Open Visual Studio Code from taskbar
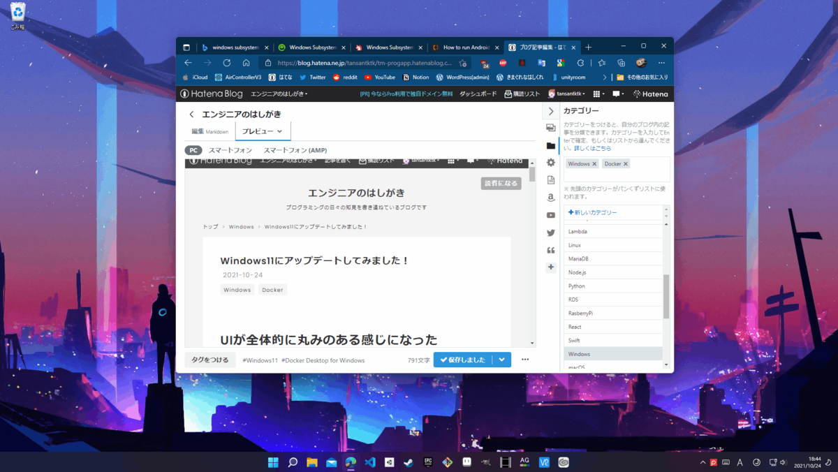The image size is (838, 472). tap(370, 462)
